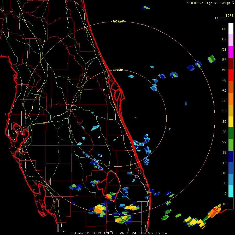235x235 pixels.
Task: Click the 50 NMI range ring label
Action: (x=118, y=70)
